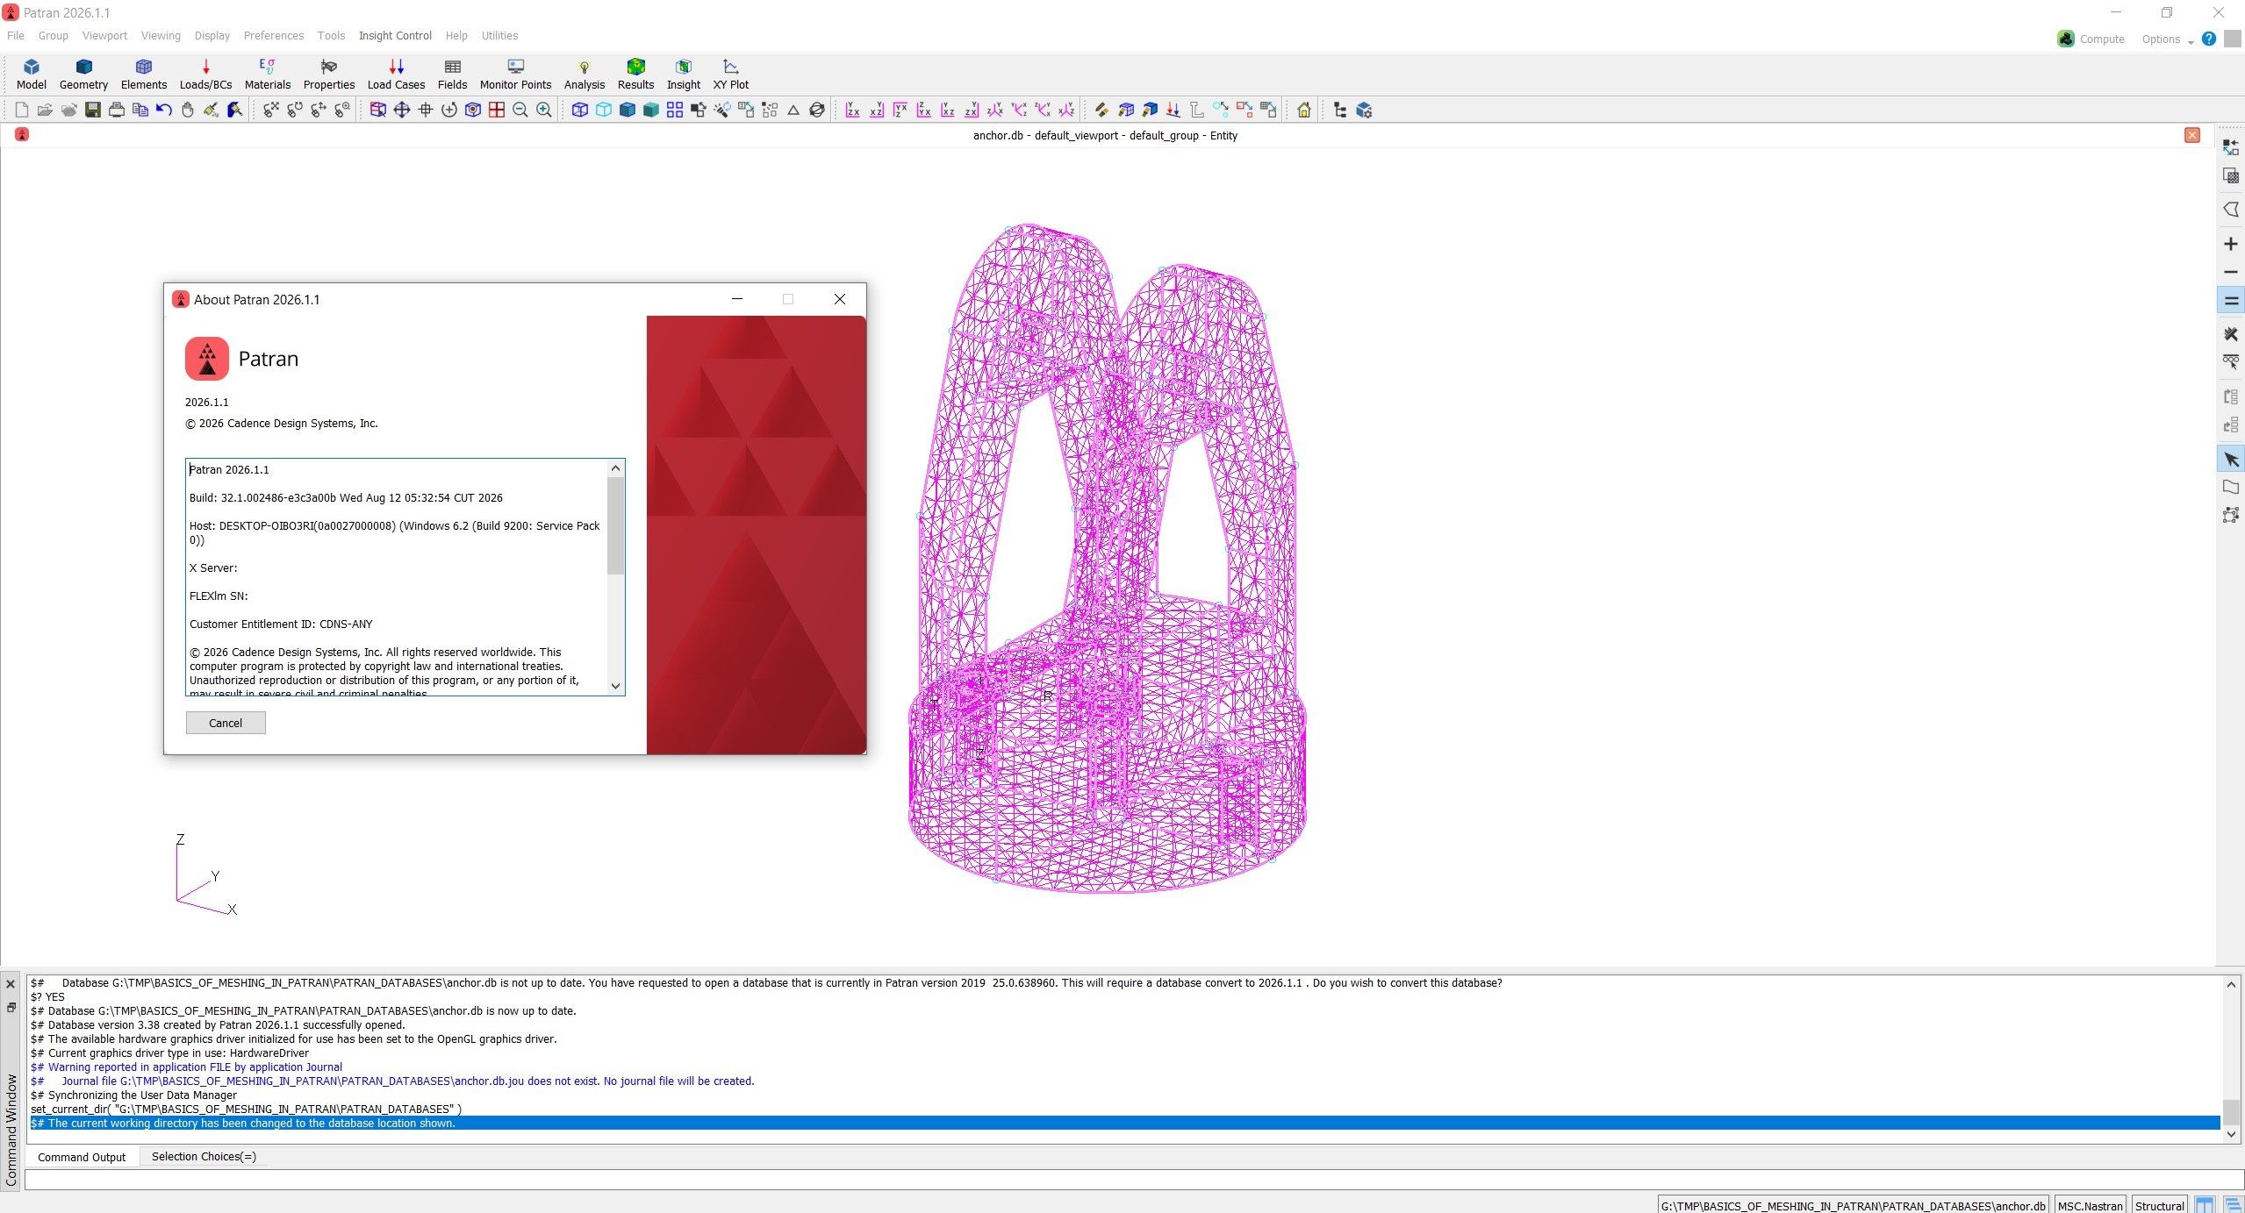Switch to the Command Output tab
Screen dimensions: 2245x1213
pos(82,1157)
